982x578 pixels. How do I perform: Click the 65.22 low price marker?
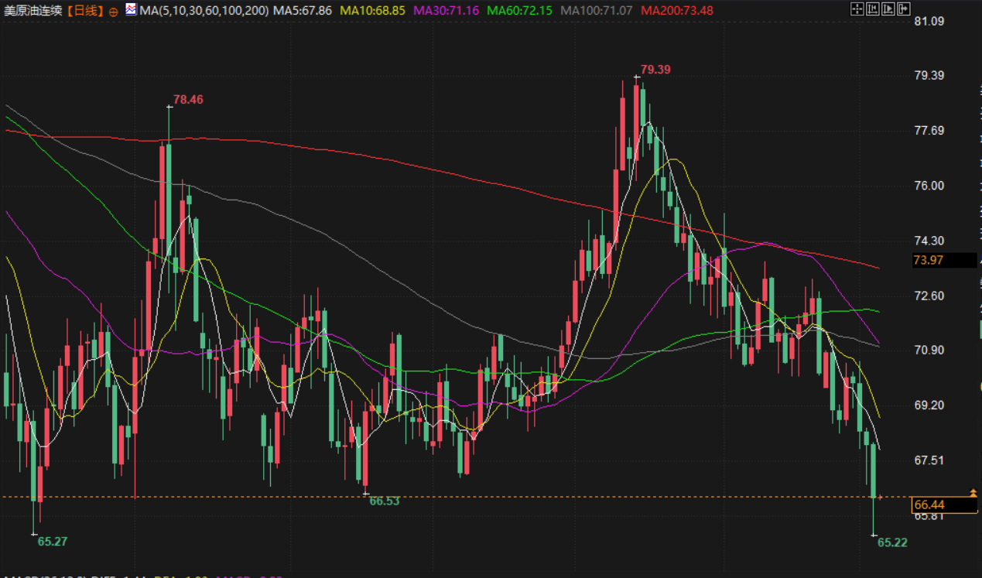[892, 542]
